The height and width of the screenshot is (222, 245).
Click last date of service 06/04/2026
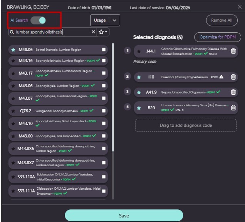178,8
